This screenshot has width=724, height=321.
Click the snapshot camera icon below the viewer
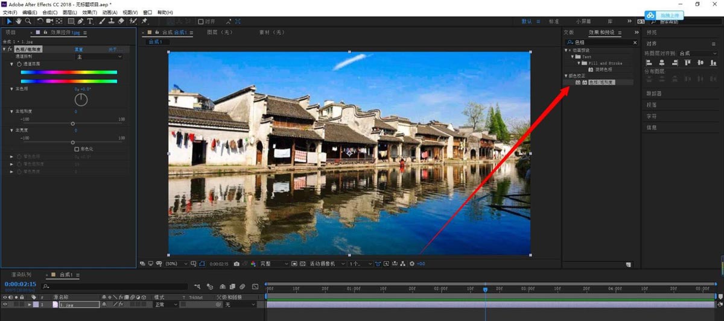[x=237, y=264]
